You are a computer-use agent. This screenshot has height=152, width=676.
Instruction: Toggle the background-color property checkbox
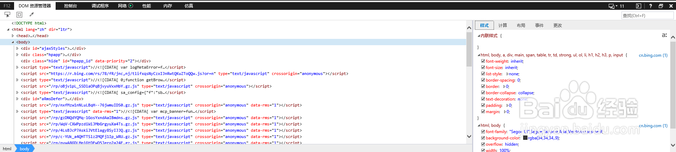coord(483,138)
